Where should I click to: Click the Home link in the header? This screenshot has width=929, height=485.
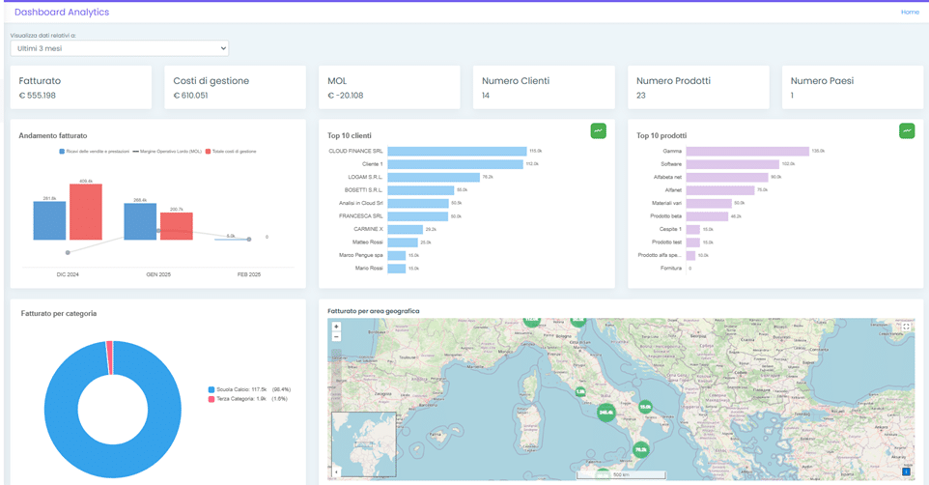[910, 12]
